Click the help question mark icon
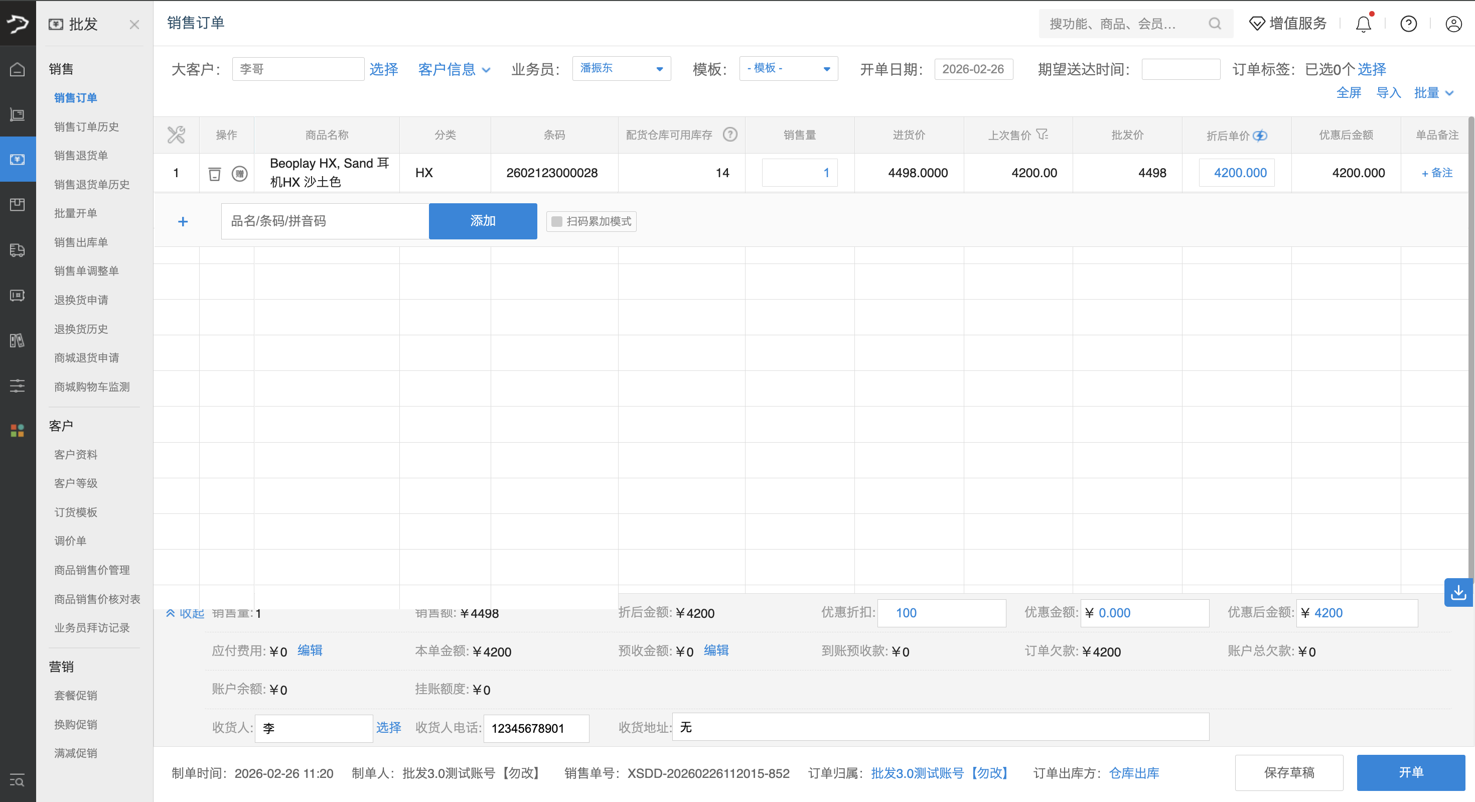 point(1409,24)
